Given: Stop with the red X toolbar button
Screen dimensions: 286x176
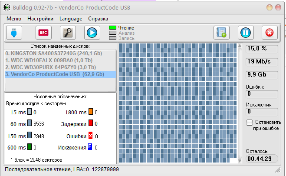Looking at the screenshot, I should (x=270, y=33).
